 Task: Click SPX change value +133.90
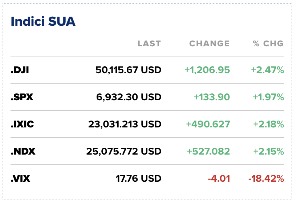pyautogui.click(x=212, y=97)
